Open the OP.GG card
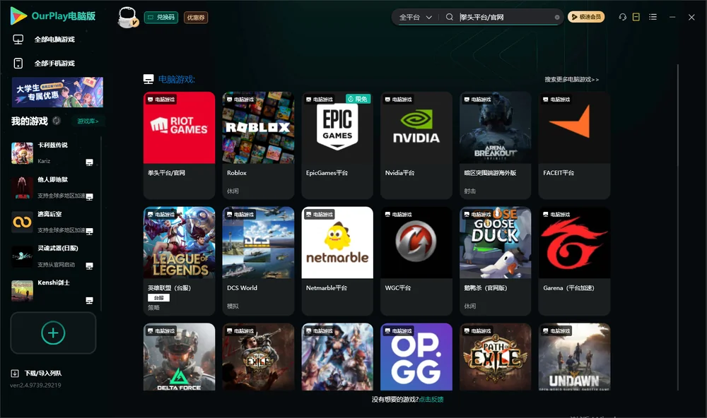 [416, 357]
